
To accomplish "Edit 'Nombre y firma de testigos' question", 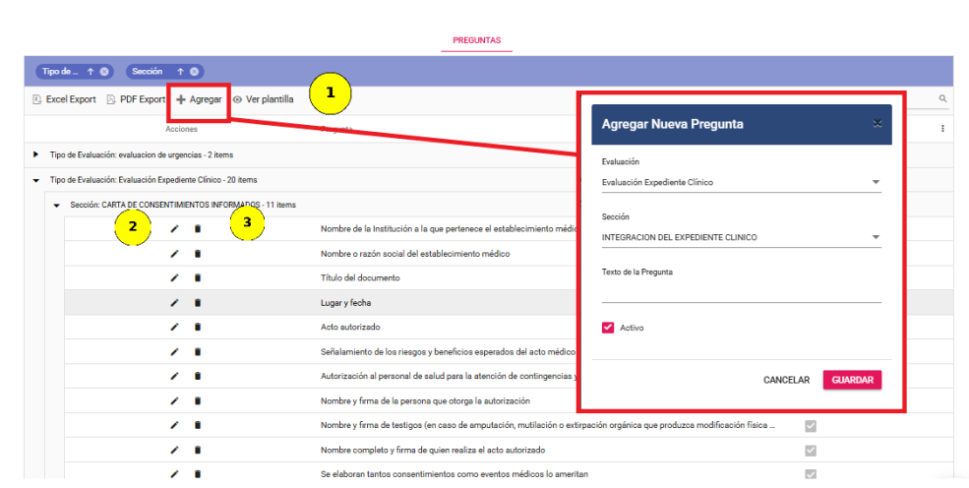I will click(x=174, y=425).
